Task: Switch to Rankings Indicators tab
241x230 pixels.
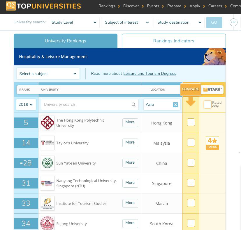Action: pos(174,41)
